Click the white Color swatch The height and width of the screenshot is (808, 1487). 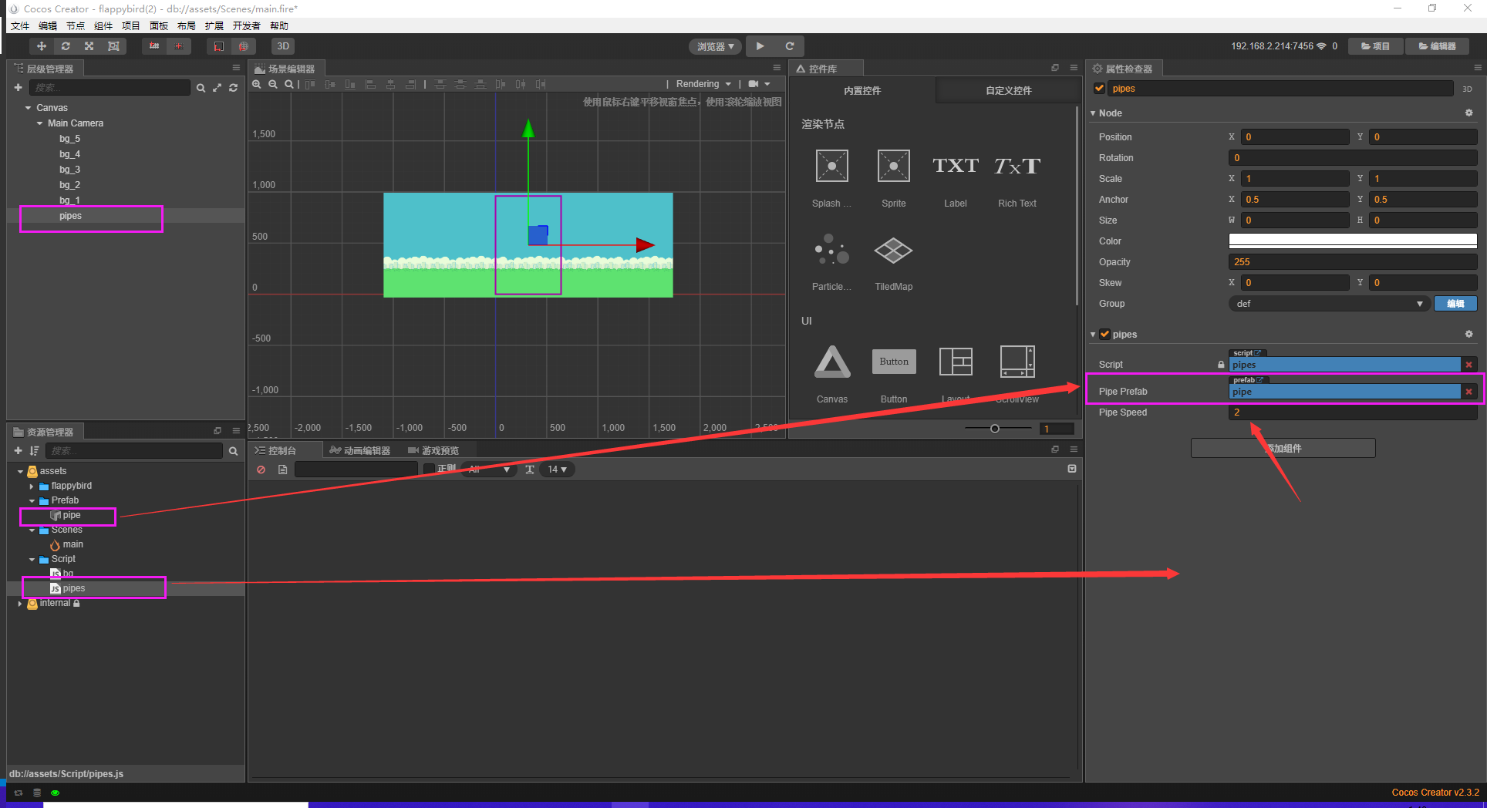tap(1353, 241)
